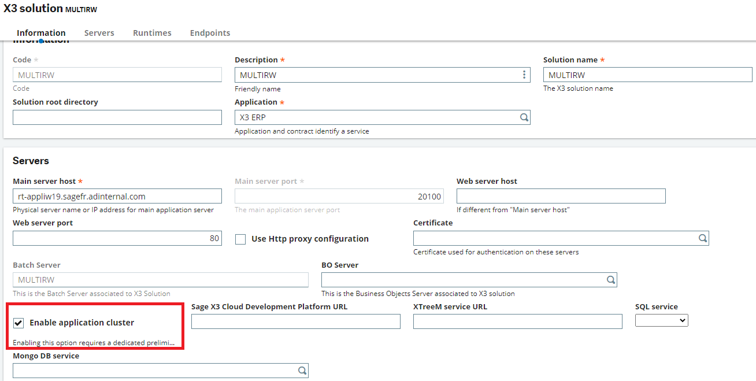Click the Web server port field
The width and height of the screenshot is (756, 381).
click(117, 238)
